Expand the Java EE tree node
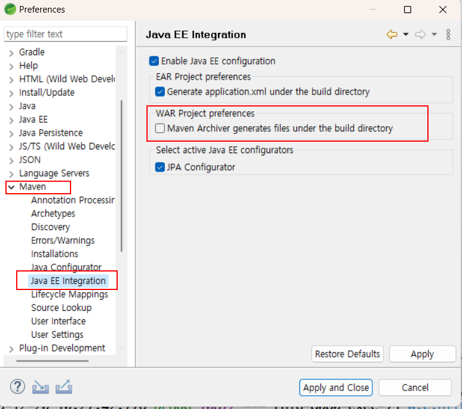The height and width of the screenshot is (409, 462). [x=11, y=120]
